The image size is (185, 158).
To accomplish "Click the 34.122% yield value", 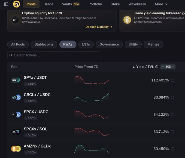I will coord(161,115).
